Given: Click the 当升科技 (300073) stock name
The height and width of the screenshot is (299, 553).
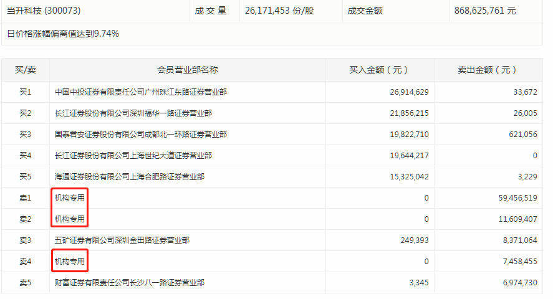Looking at the screenshot, I should point(44,11).
